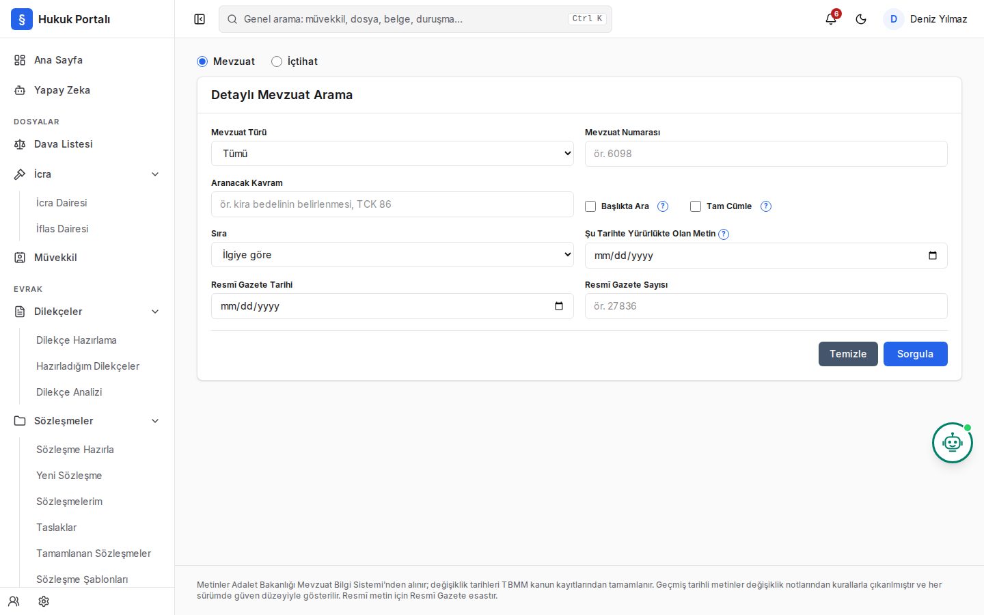The height and width of the screenshot is (615, 984).
Task: Go to Dilekçe Analizi
Action: 69,392
